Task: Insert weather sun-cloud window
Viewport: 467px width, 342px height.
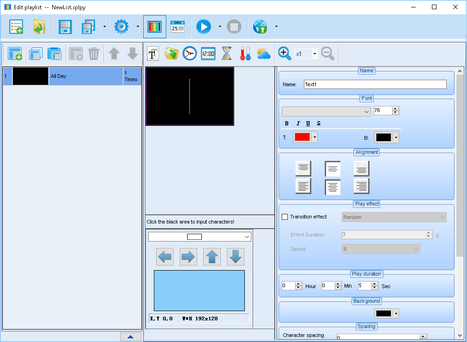Action: [x=264, y=54]
